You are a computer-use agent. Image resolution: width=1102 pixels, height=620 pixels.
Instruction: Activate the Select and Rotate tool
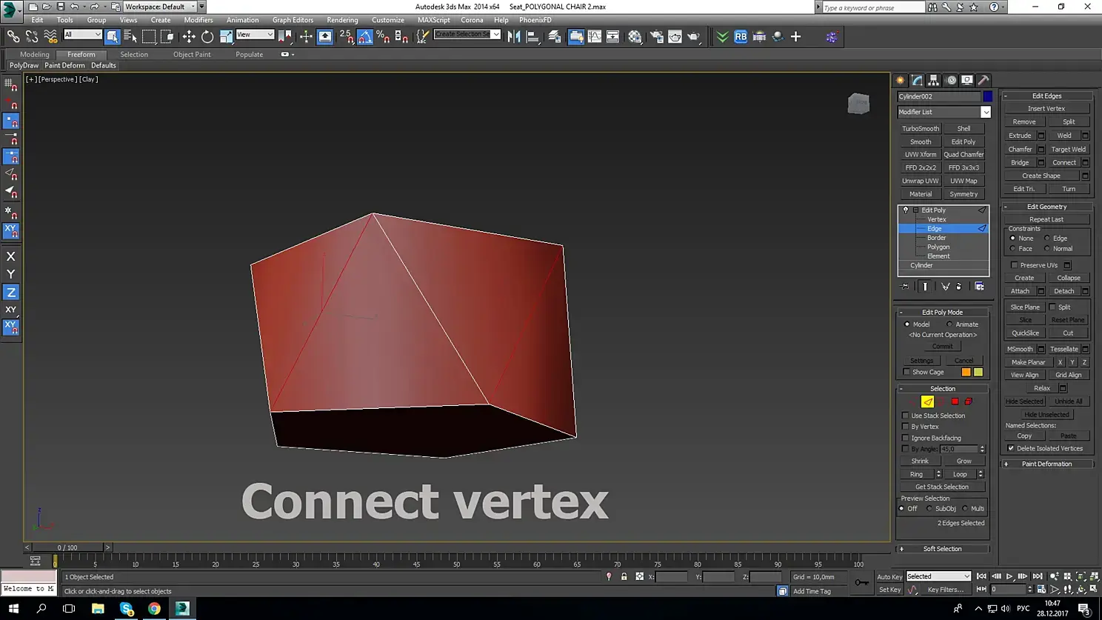point(207,36)
